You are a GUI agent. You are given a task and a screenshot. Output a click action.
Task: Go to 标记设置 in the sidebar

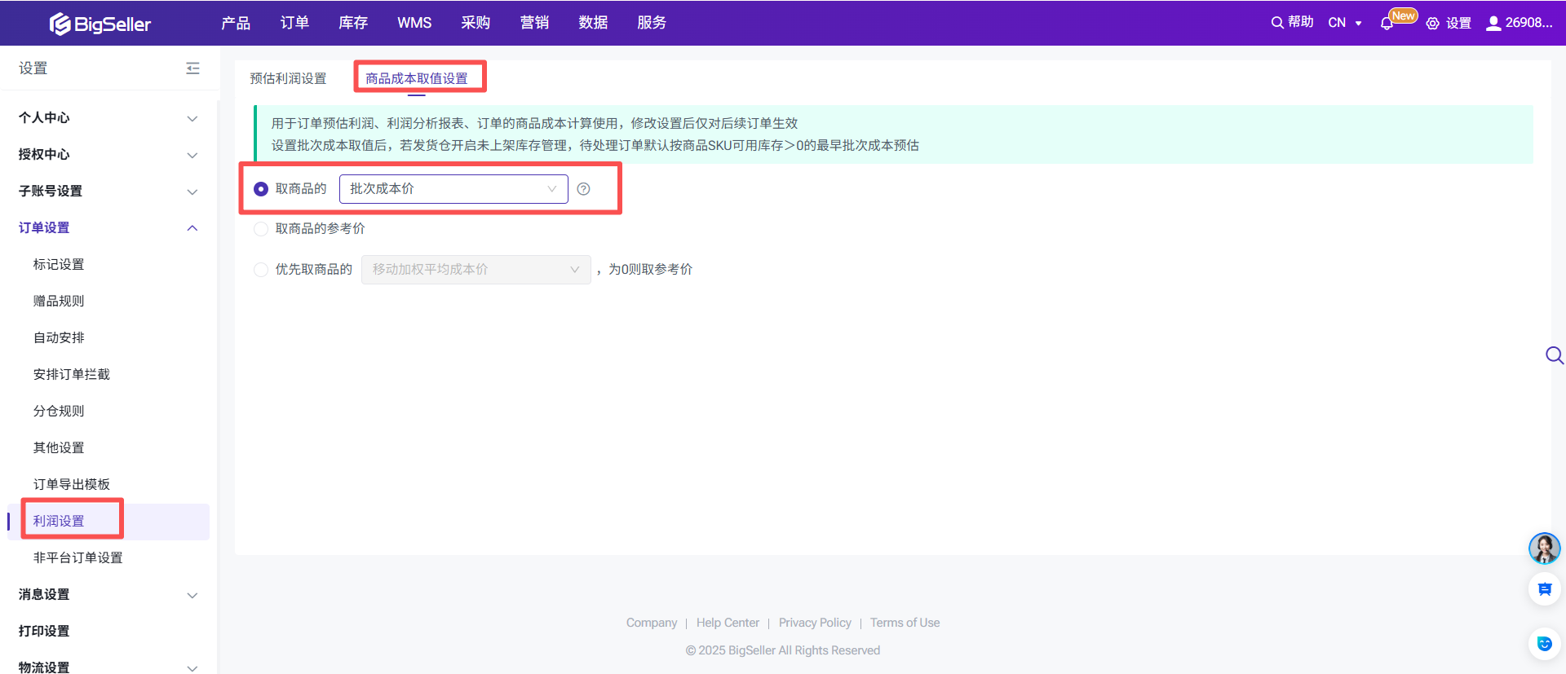pyautogui.click(x=59, y=265)
